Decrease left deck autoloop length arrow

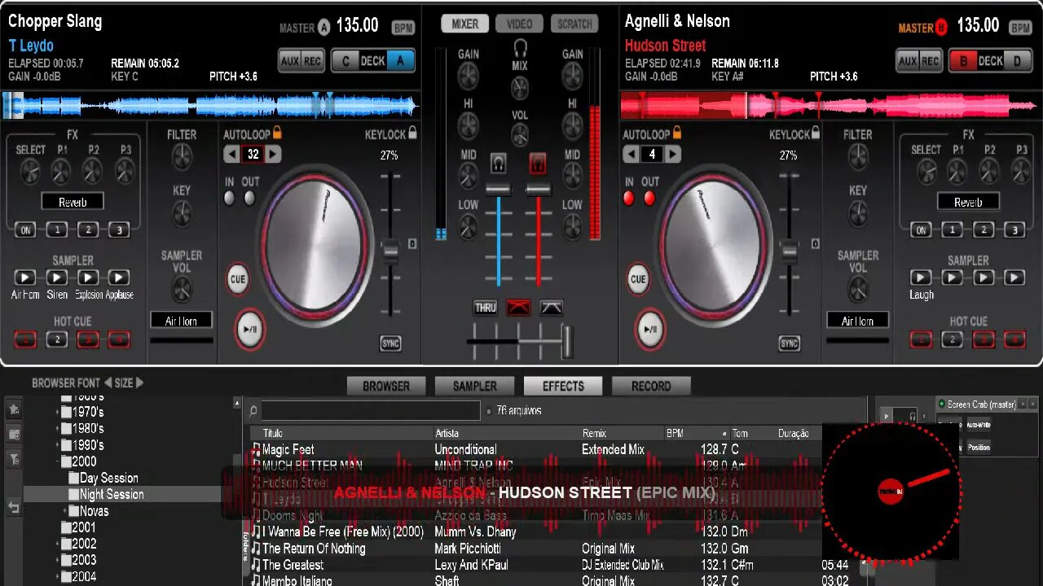[x=232, y=154]
